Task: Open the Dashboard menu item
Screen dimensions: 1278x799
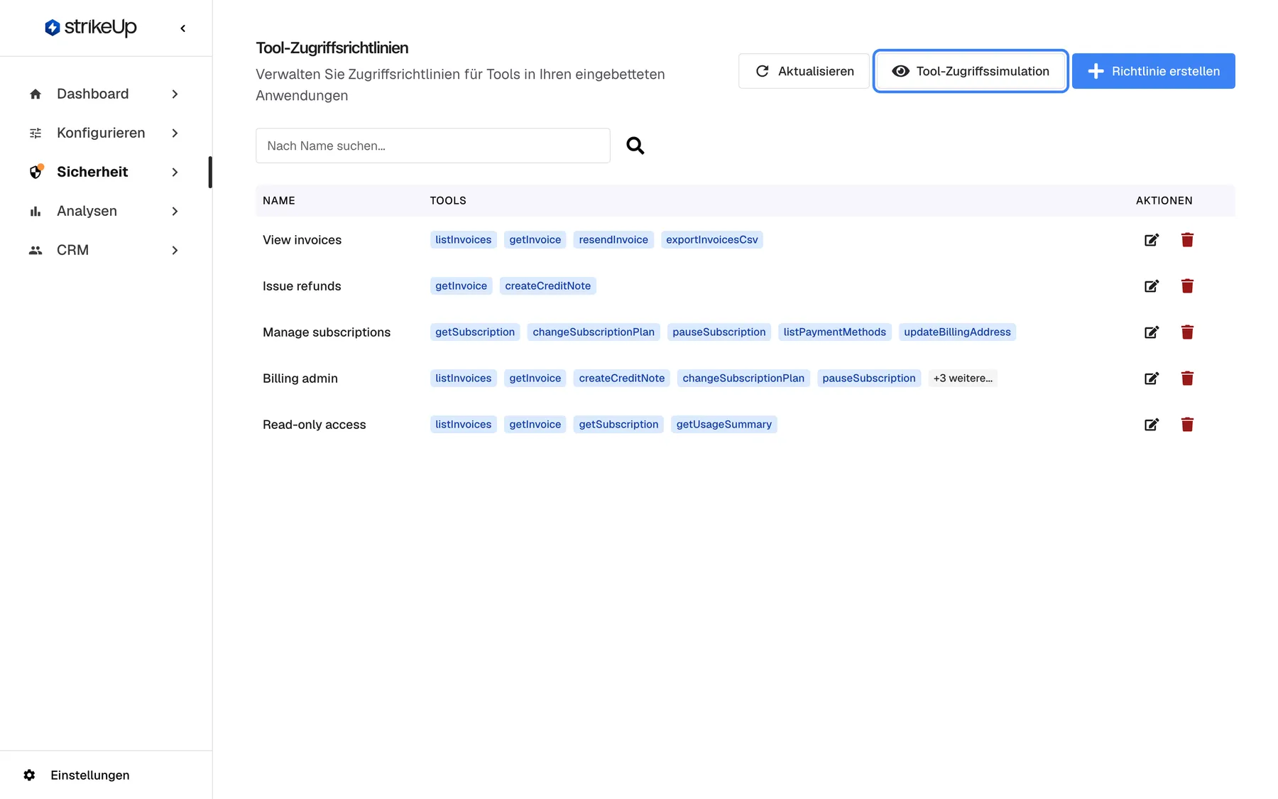Action: point(105,94)
